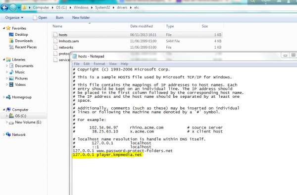
Task: Expand the Videos library
Action: [x=7, y=84]
